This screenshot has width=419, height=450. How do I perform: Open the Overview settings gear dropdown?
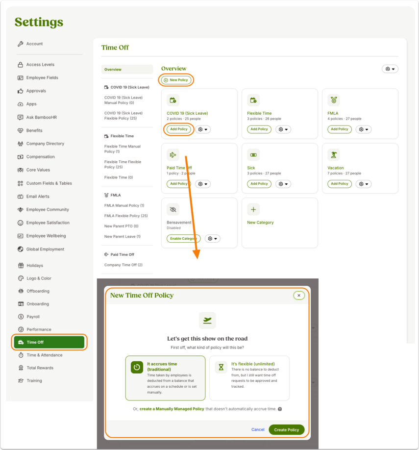pyautogui.click(x=390, y=69)
